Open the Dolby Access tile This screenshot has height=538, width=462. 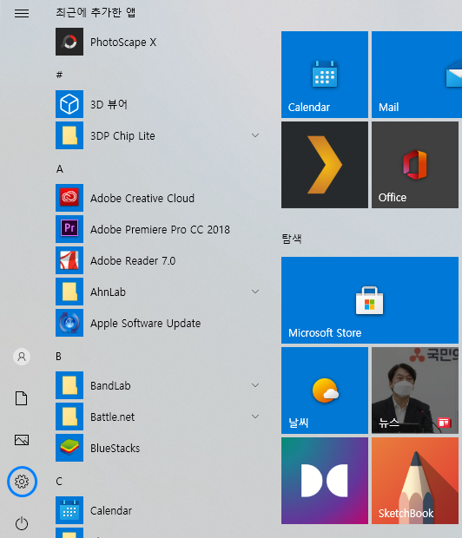click(325, 481)
